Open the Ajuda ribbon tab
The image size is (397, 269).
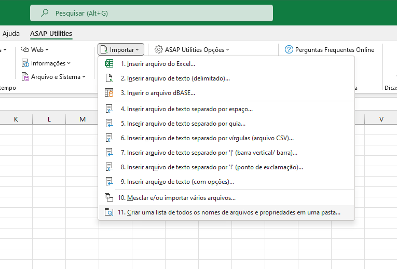(x=11, y=33)
